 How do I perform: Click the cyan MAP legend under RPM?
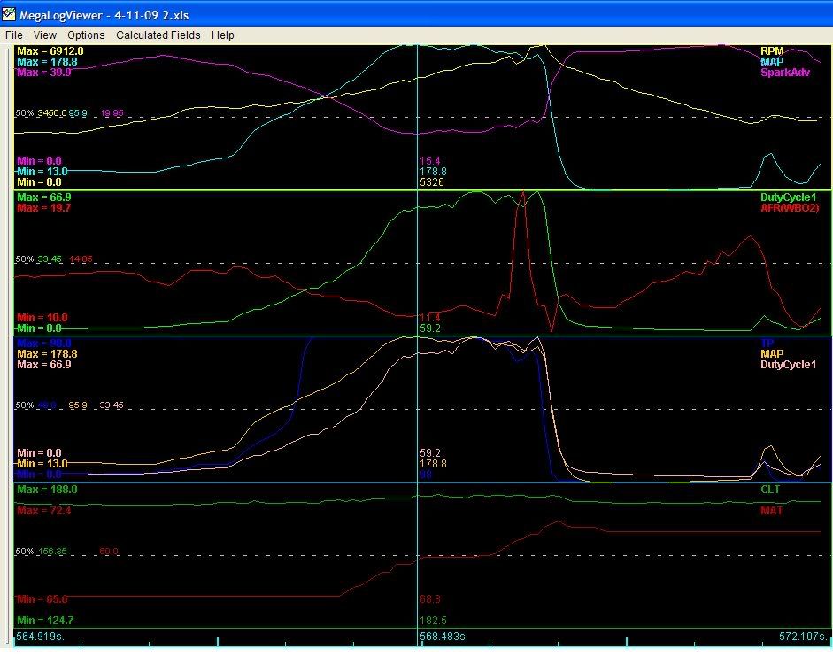tap(772, 62)
